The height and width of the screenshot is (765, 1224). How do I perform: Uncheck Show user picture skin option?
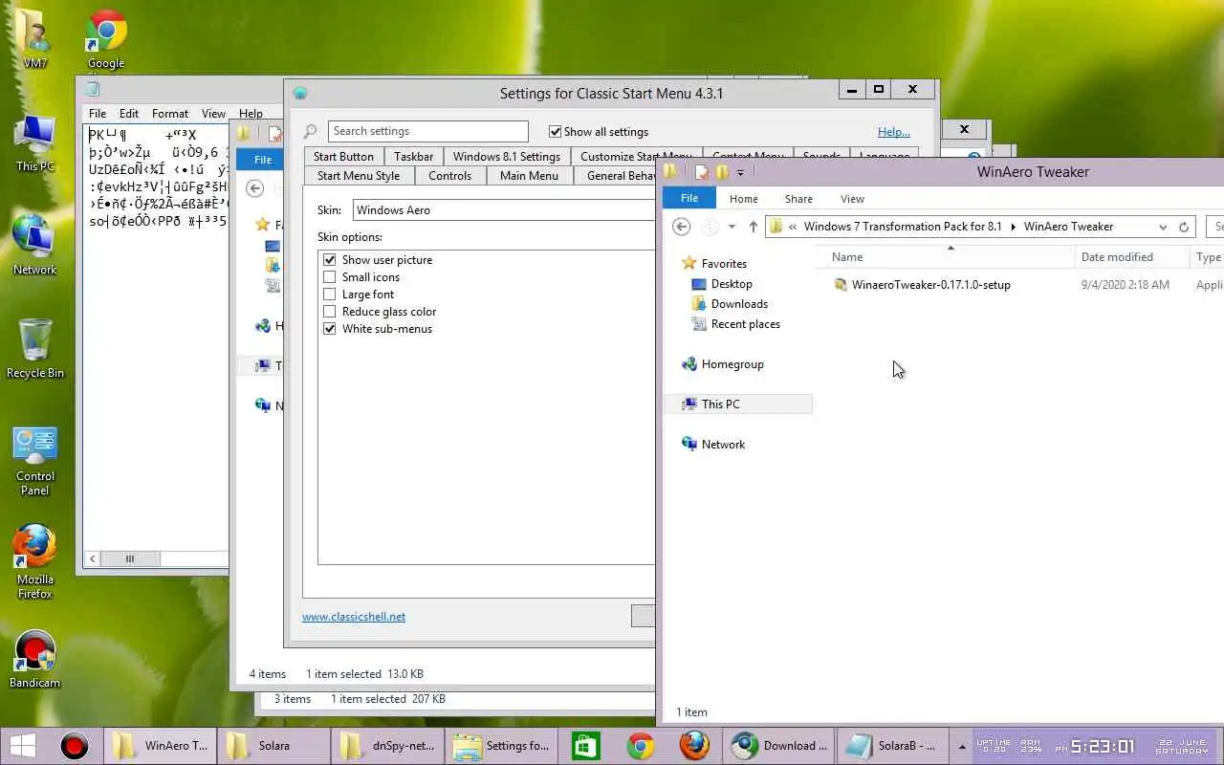point(330,260)
